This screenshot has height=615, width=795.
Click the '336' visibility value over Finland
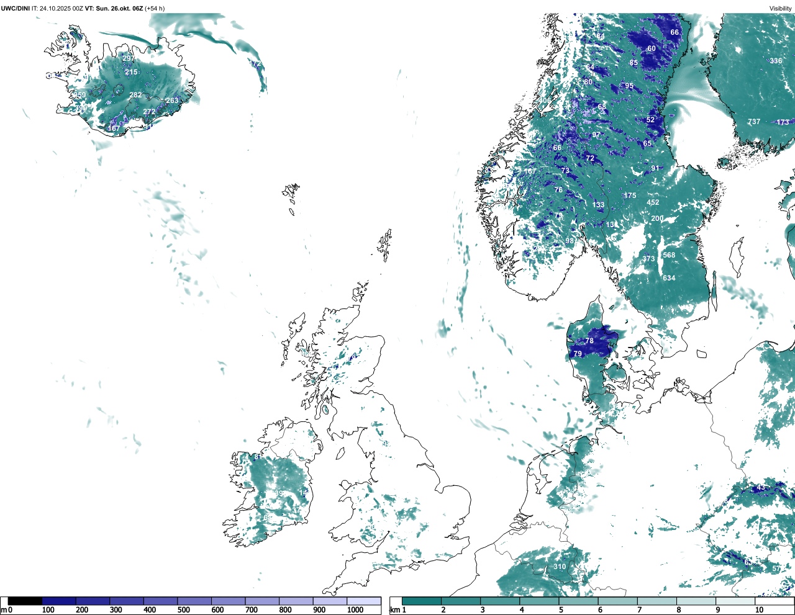pos(776,61)
